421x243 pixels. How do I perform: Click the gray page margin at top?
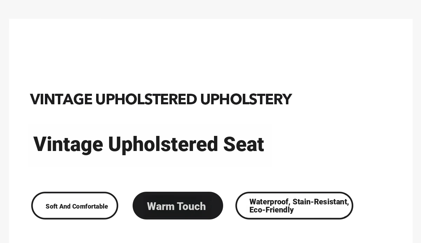(x=210, y=9)
